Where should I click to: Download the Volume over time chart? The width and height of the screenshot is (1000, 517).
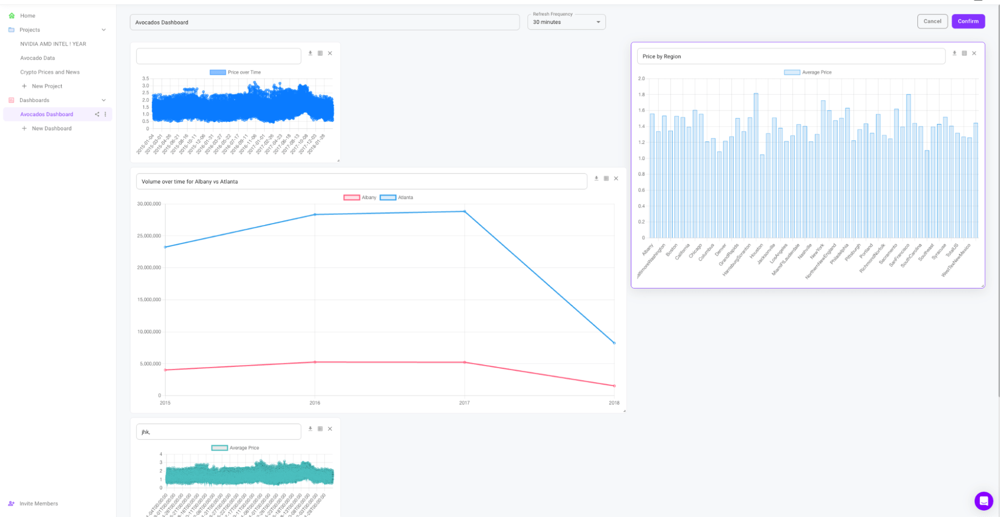tap(596, 178)
